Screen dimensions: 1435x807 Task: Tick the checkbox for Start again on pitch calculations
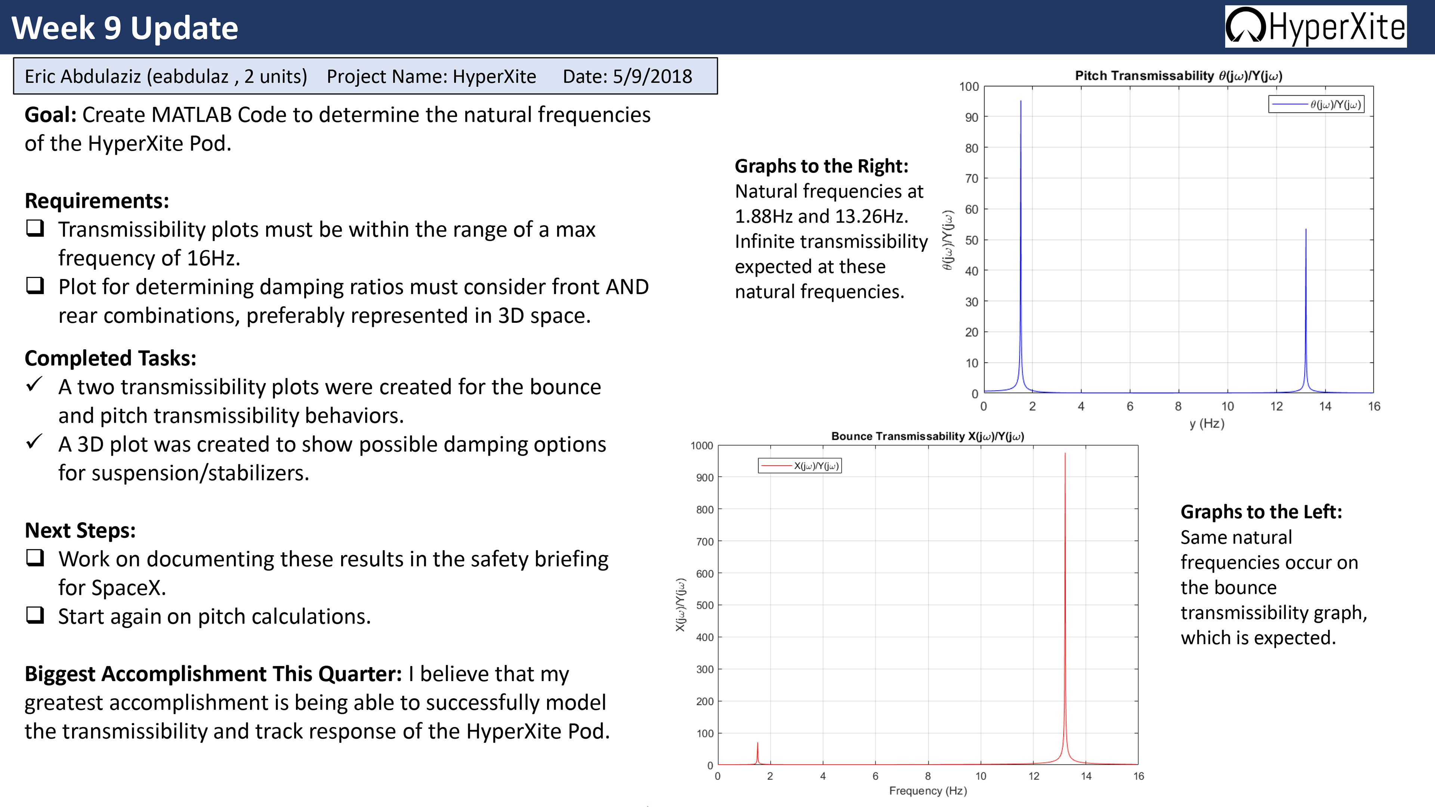pos(35,615)
